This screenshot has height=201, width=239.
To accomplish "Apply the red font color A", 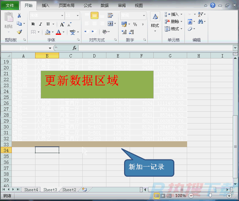I will [x=58, y=32].
